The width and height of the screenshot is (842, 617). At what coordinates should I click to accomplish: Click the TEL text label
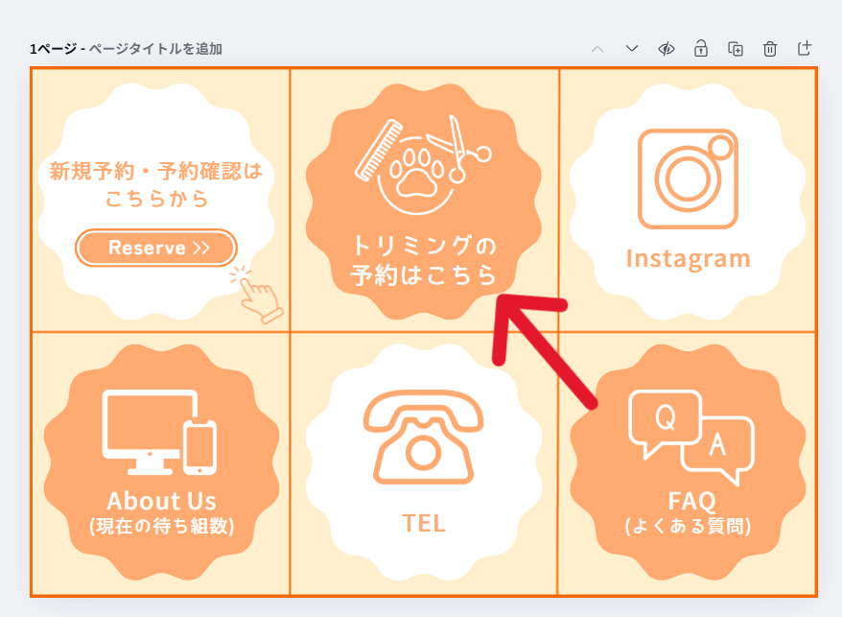click(423, 523)
